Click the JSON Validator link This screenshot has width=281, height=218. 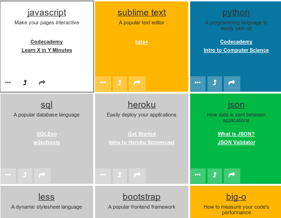(x=237, y=142)
